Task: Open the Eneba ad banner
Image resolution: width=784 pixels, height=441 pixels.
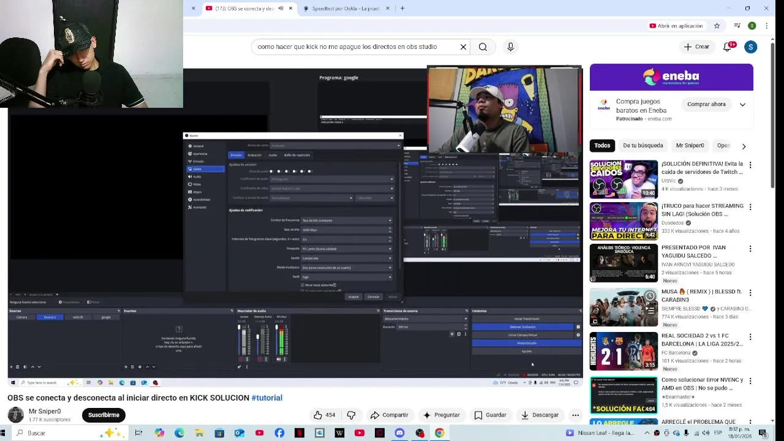Action: pos(671,77)
